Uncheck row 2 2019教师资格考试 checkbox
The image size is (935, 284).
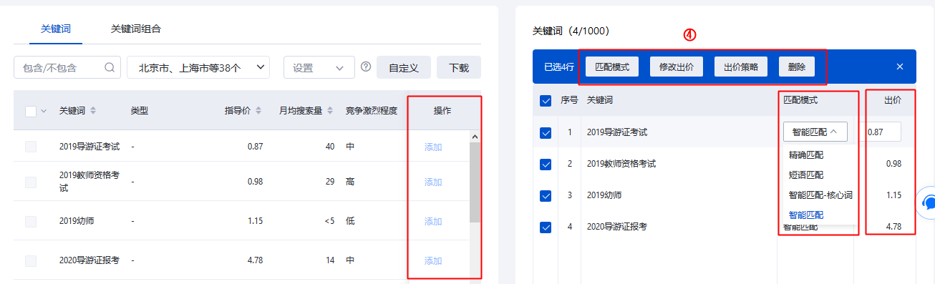point(546,164)
